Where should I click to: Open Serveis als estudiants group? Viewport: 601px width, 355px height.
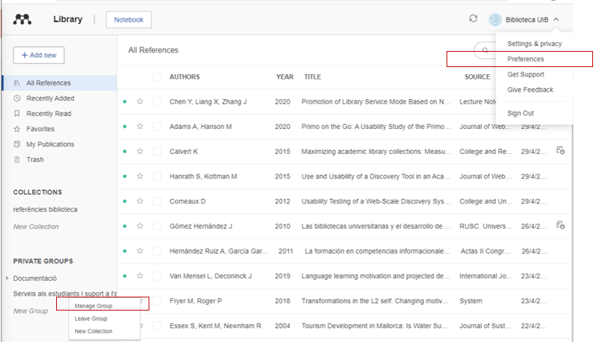click(x=65, y=294)
